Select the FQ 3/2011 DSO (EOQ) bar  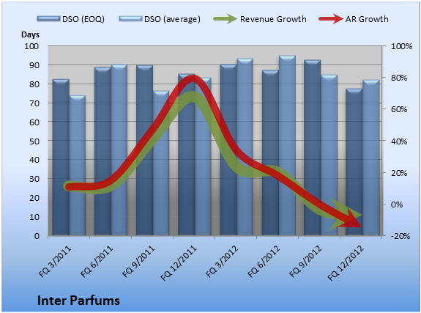click(61, 158)
